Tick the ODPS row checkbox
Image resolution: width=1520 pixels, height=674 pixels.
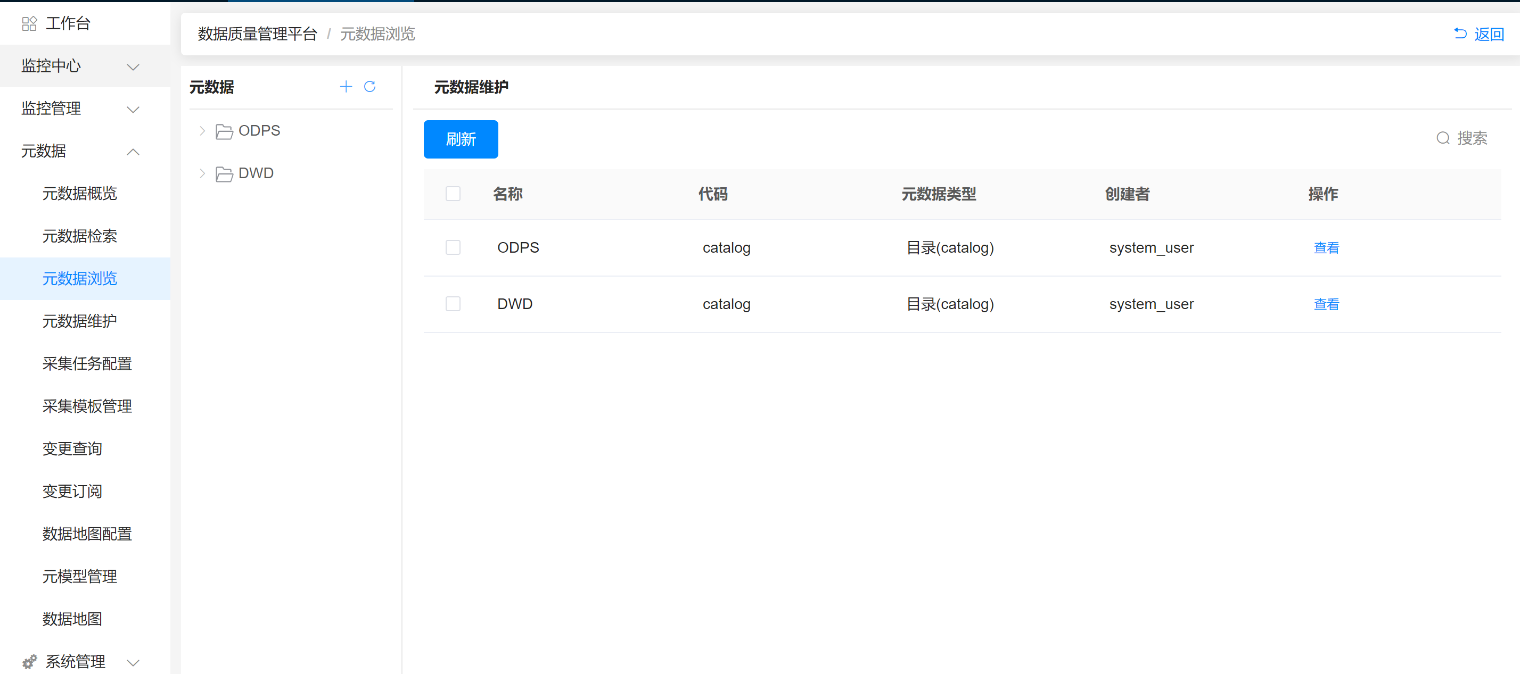[453, 247]
